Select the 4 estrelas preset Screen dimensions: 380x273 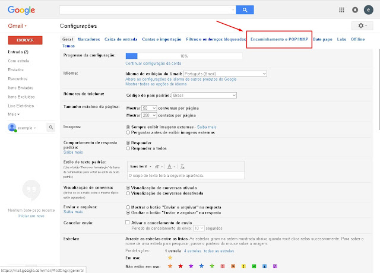pyautogui.click(x=192, y=251)
